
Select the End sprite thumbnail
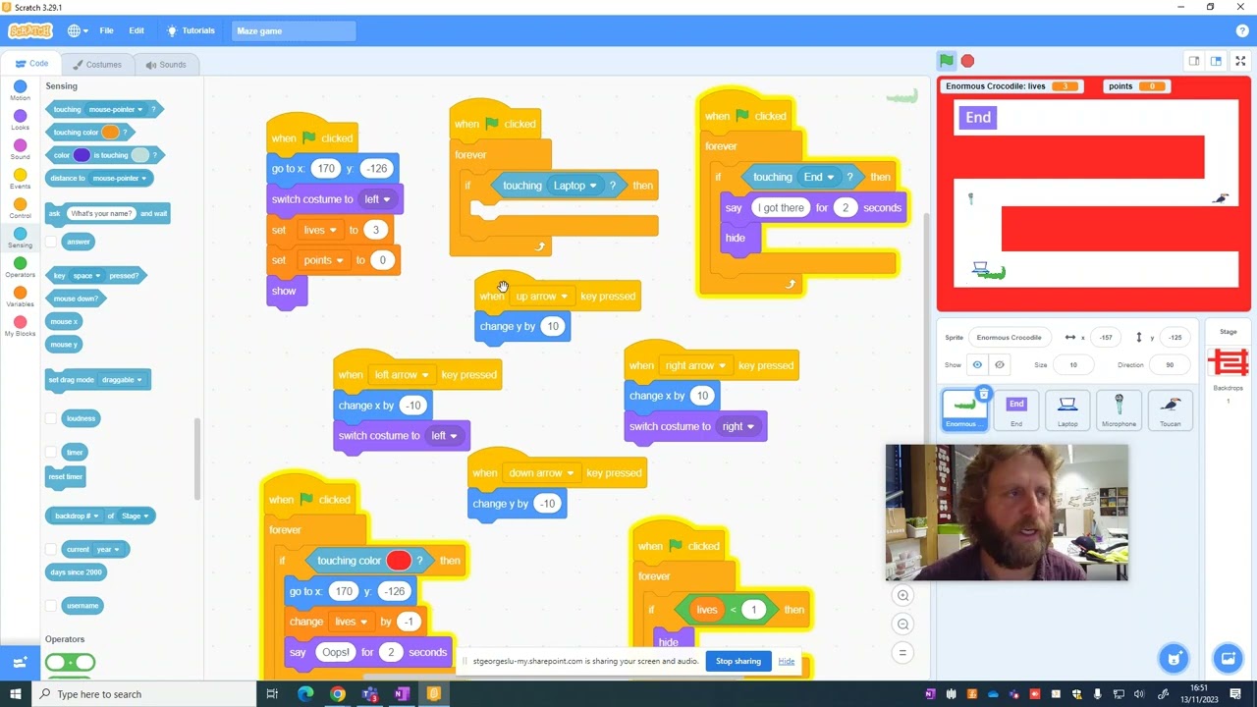[1016, 410]
